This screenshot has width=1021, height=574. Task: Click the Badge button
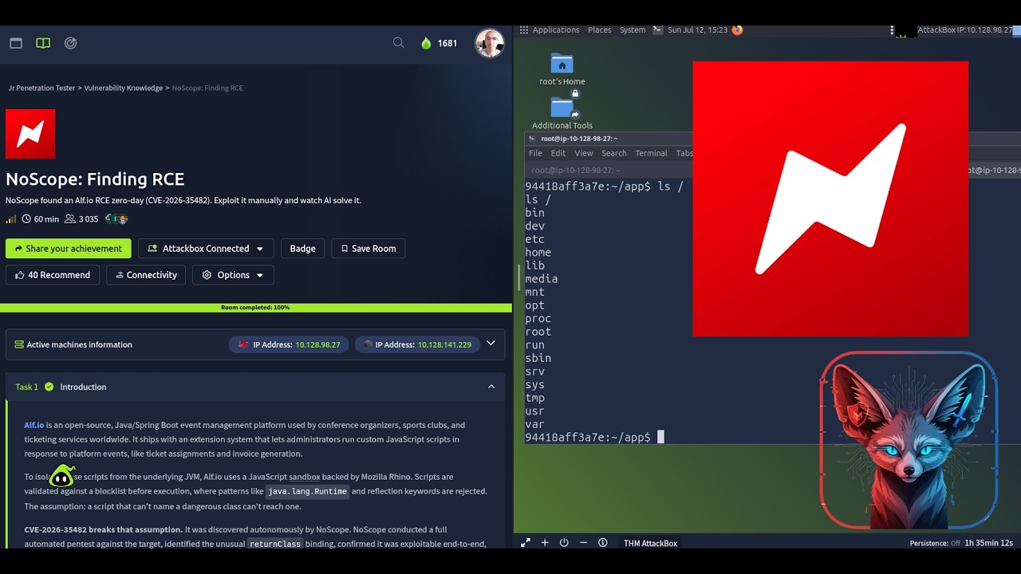(x=302, y=249)
